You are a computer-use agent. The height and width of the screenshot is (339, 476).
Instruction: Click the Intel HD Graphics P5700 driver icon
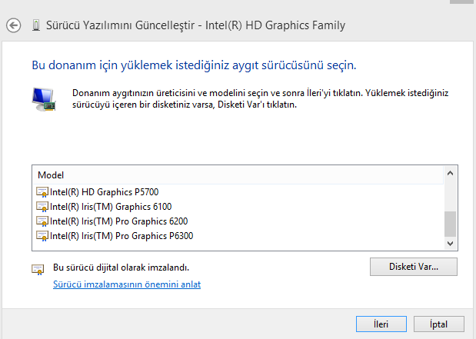pyautogui.click(x=42, y=191)
